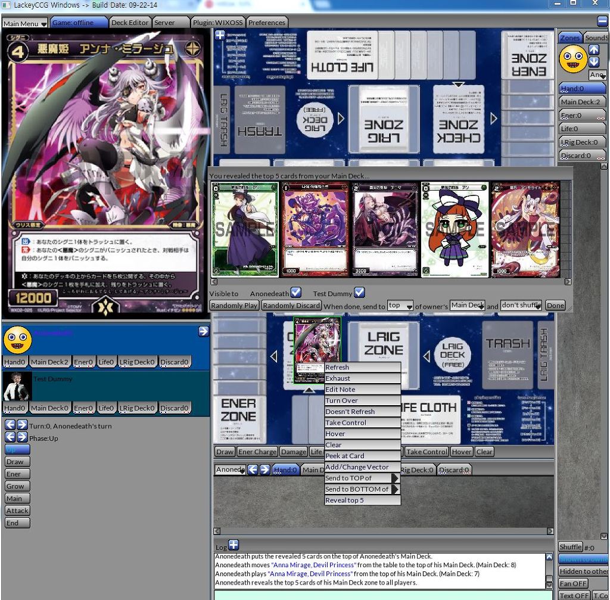Screen dimensions: 610x600
Task: Click the revealed cards horizontal scrollbar
Action: coord(391,282)
